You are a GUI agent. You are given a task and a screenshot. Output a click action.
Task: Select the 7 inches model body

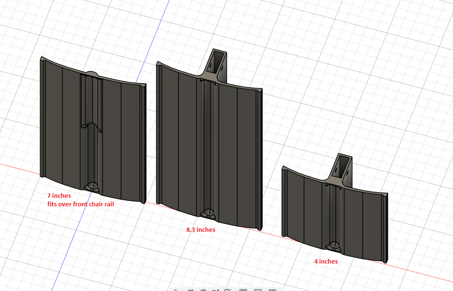[93, 130]
